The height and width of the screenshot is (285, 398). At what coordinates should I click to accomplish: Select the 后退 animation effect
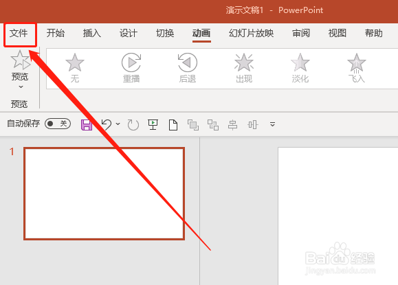click(x=188, y=68)
